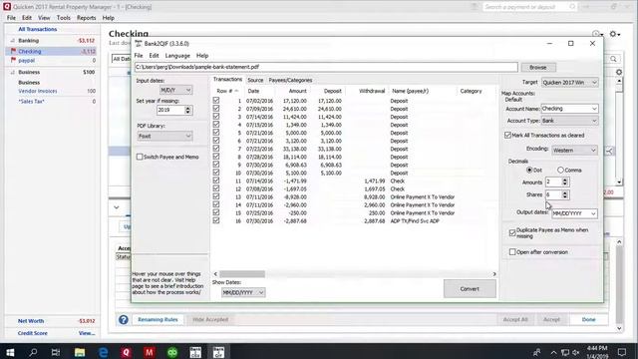638x359 pixels.
Task: Click Vendor Invoices link in sidebar
Action: 38,91
